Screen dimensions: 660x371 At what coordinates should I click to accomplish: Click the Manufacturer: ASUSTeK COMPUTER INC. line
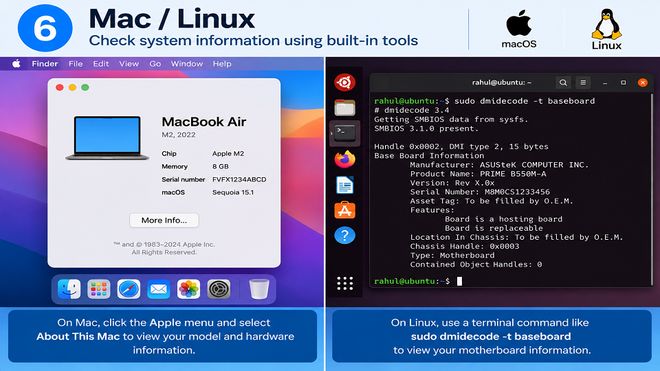(499, 165)
